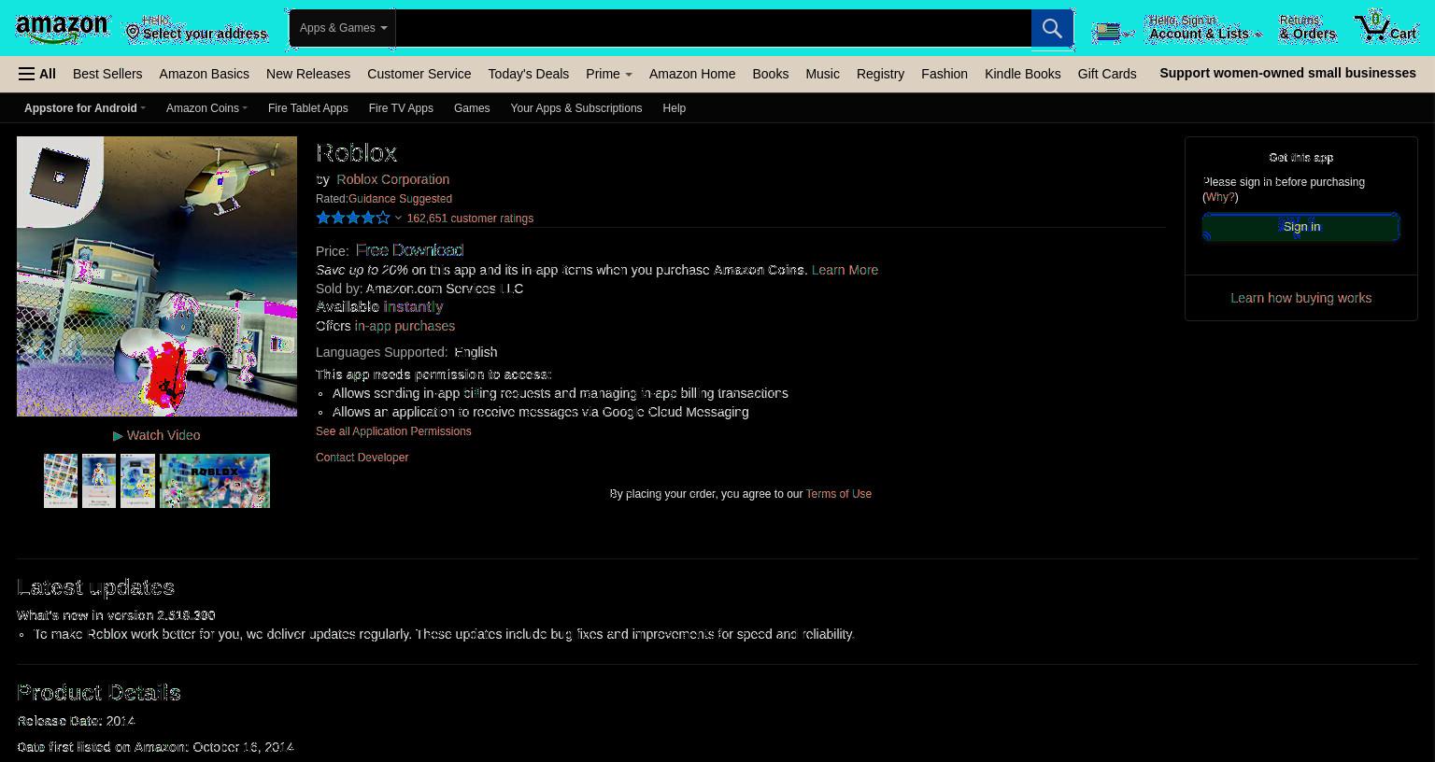1435x762 pixels.
Task: Open Books in navigation bar
Action: (771, 74)
